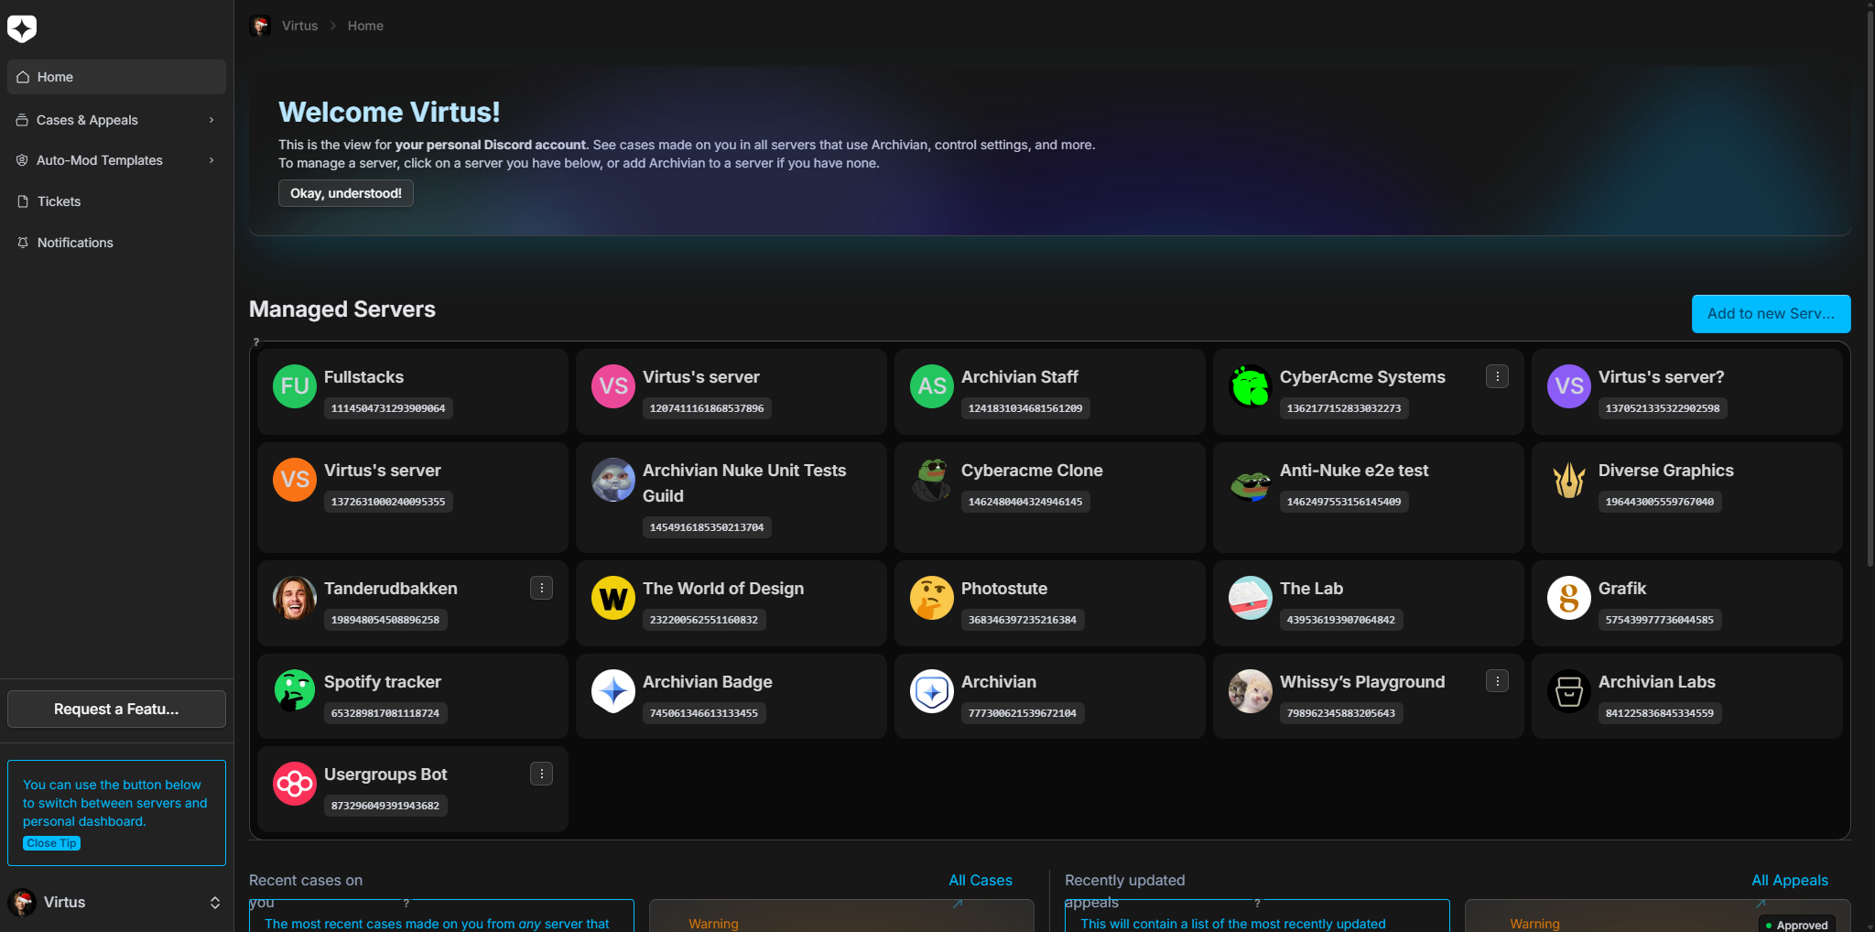Screen dimensions: 1875x932
Task: Click Add to new Server button
Action: click(x=1771, y=313)
